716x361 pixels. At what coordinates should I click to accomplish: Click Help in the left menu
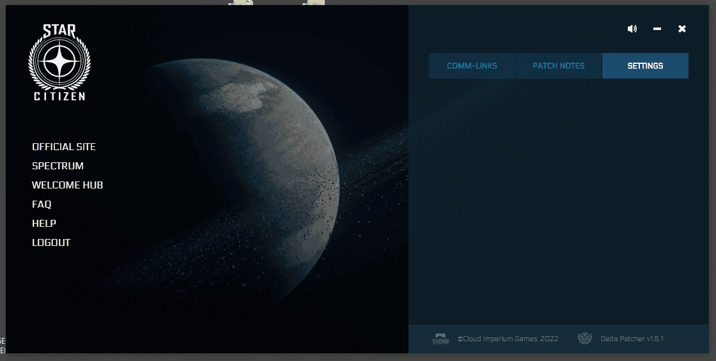pyautogui.click(x=44, y=224)
